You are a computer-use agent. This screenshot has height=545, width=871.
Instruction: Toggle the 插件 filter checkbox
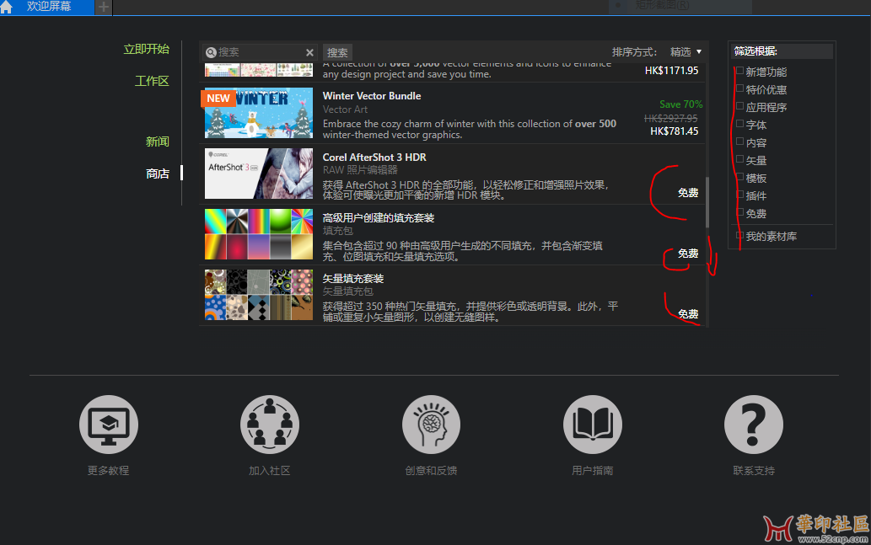click(x=740, y=195)
